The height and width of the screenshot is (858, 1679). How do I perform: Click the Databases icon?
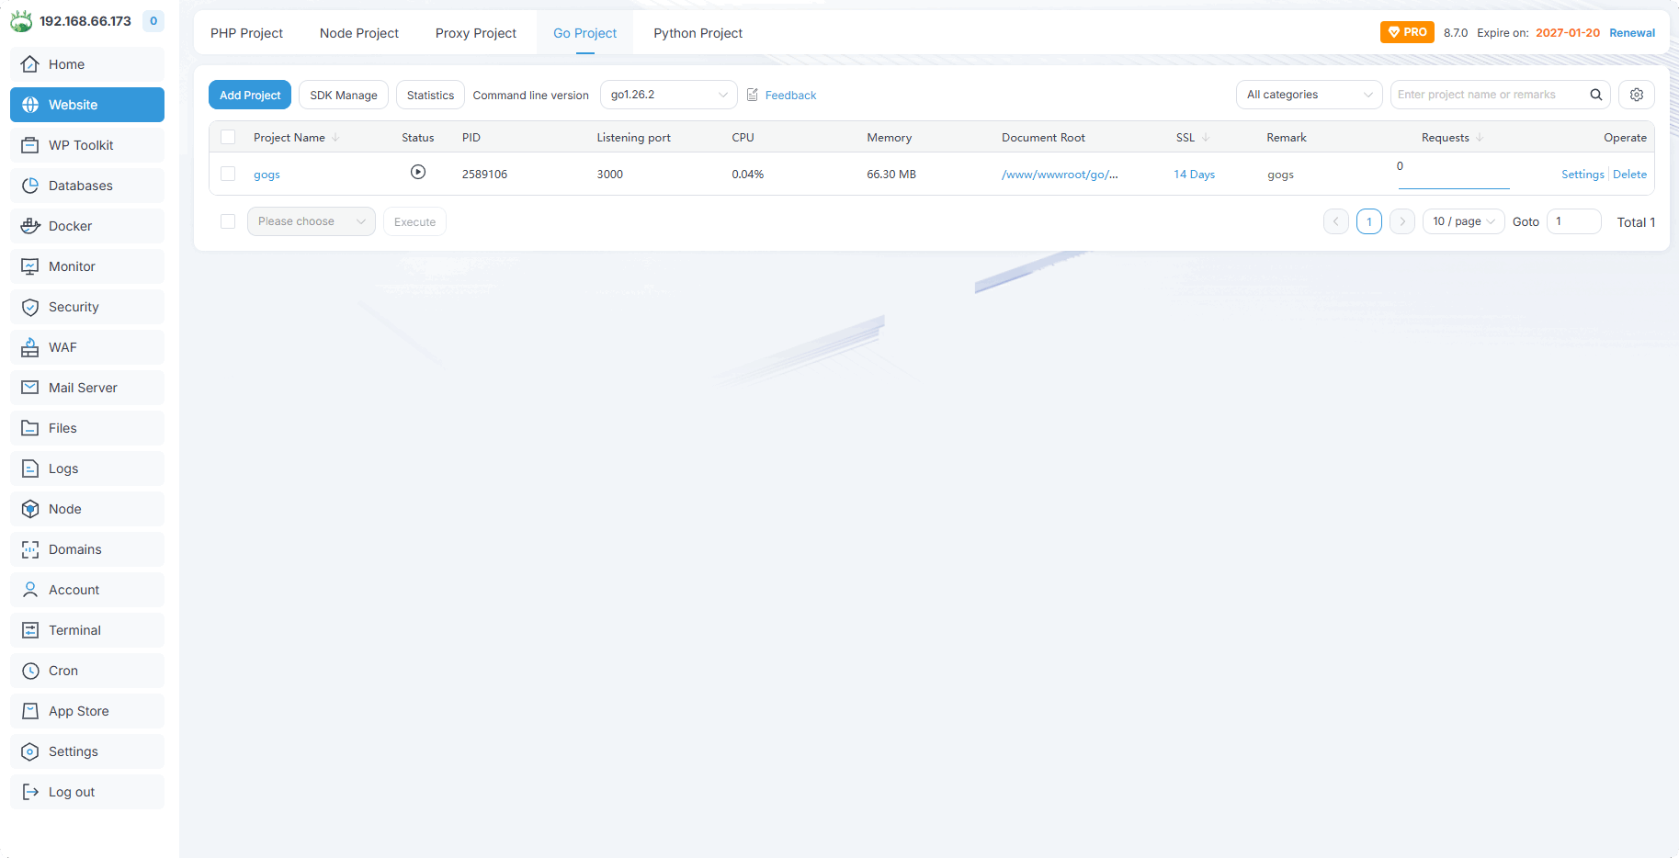point(30,186)
